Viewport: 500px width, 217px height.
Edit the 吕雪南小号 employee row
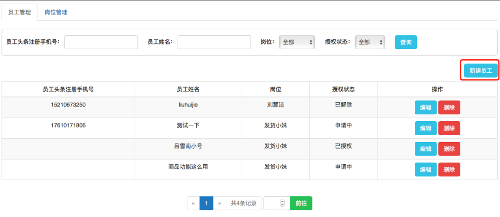click(426, 149)
